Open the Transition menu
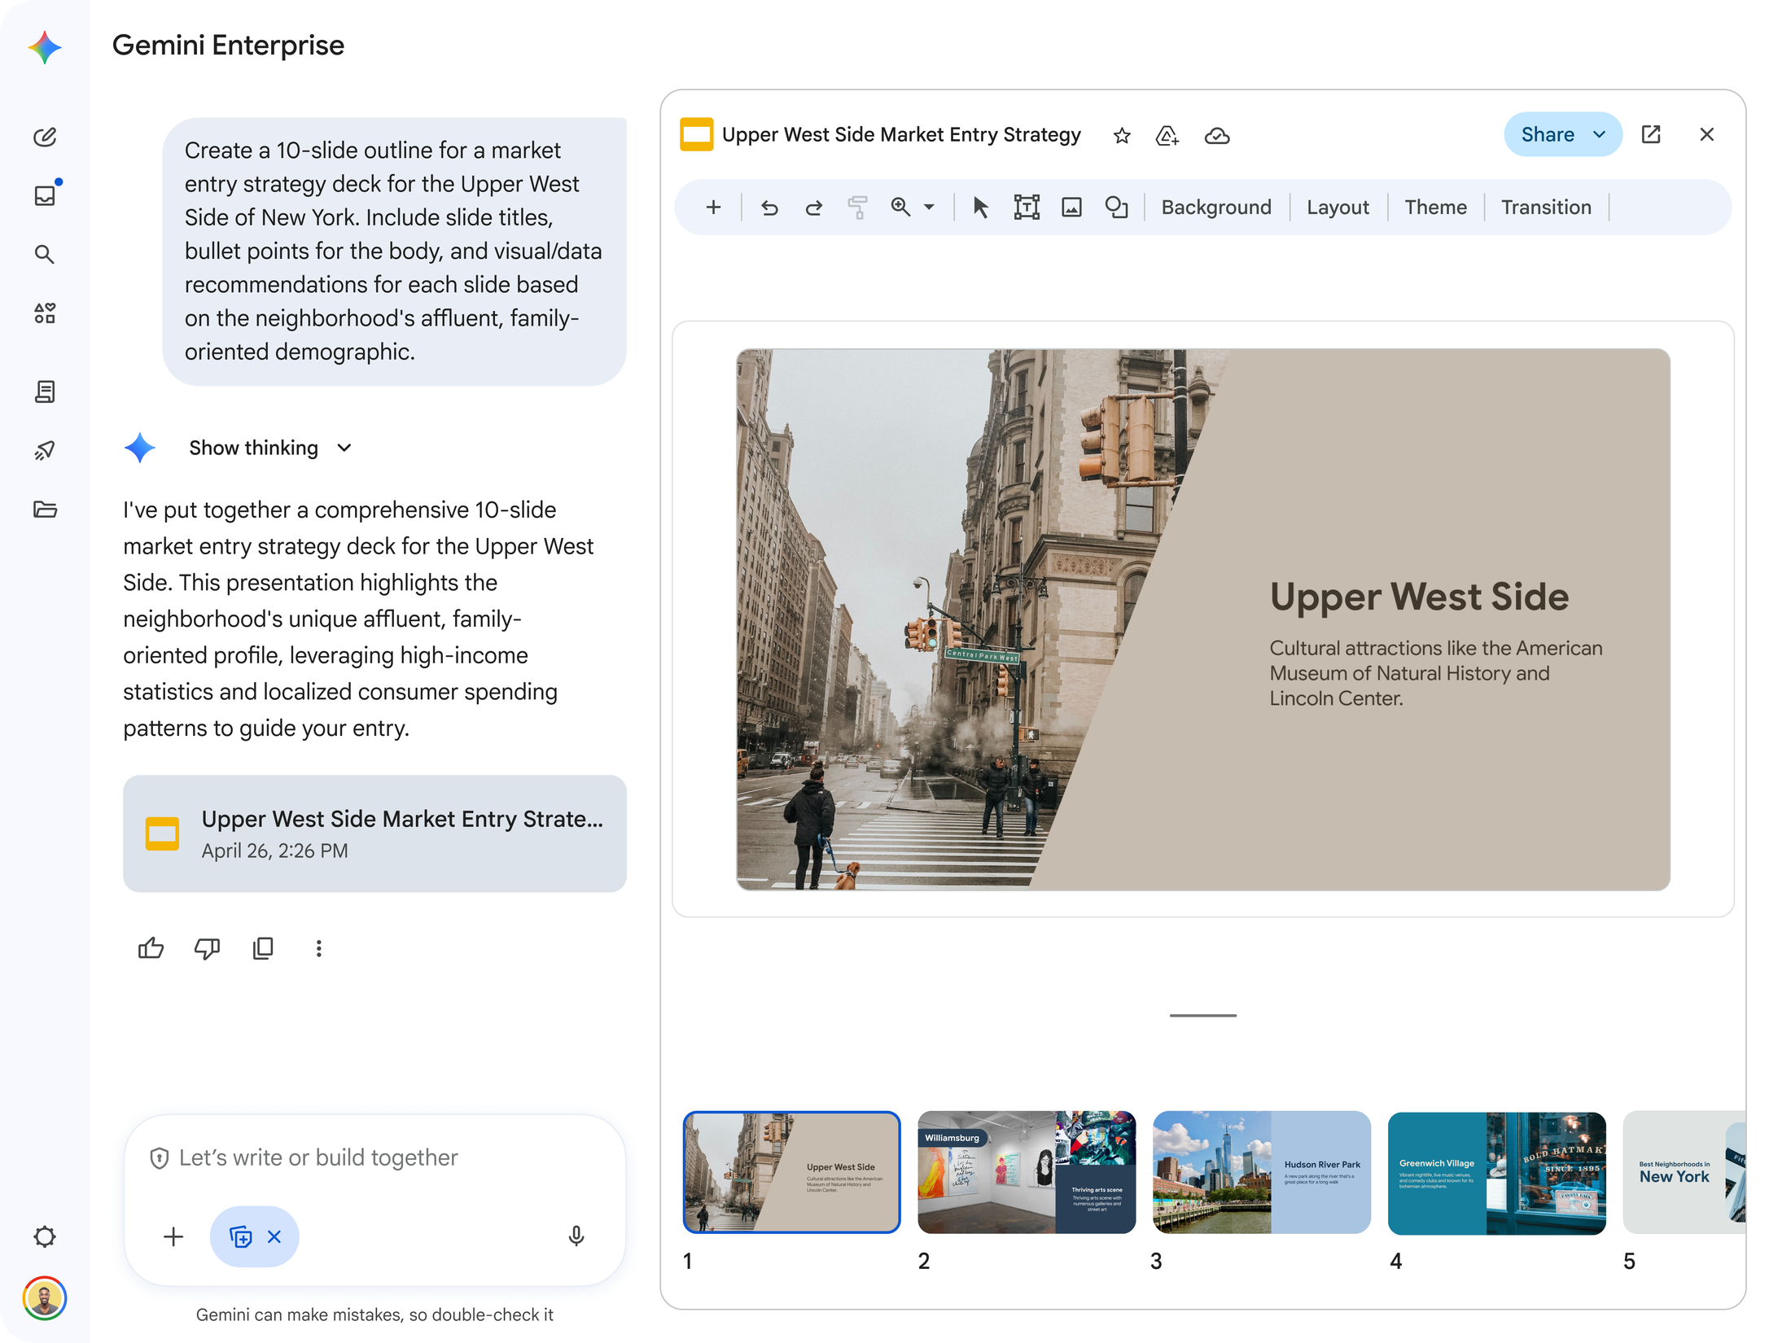 tap(1545, 208)
